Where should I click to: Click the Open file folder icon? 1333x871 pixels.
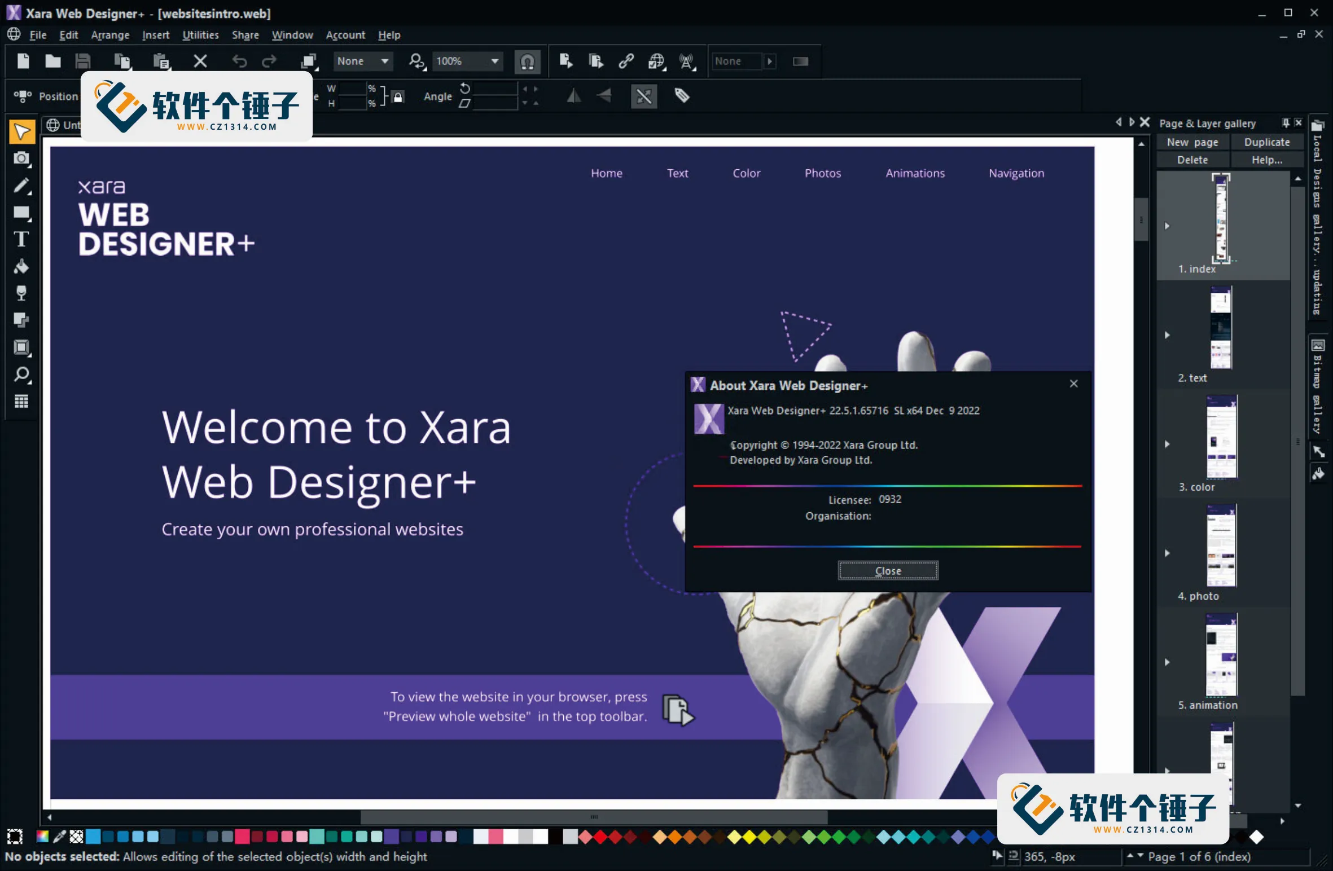53,61
